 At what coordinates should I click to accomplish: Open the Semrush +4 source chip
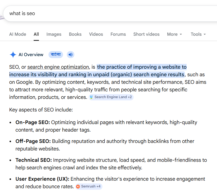pyautogui.click(x=89, y=186)
